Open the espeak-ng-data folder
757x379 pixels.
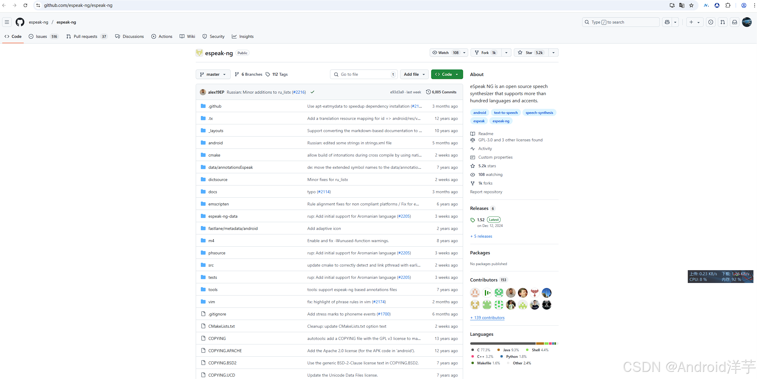[223, 216]
